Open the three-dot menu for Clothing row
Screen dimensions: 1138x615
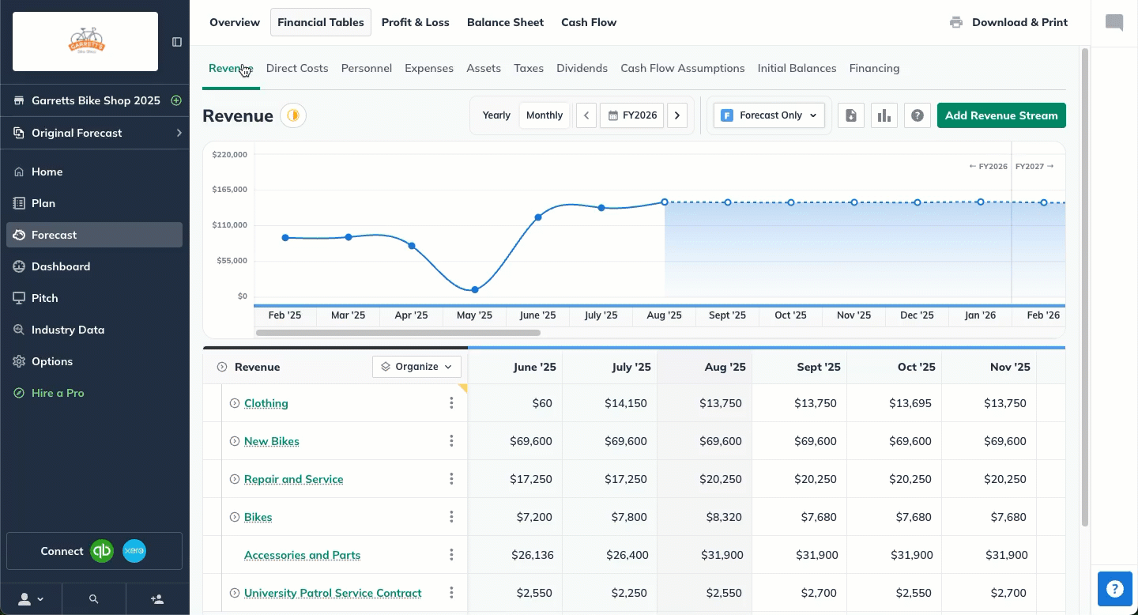[x=451, y=403]
